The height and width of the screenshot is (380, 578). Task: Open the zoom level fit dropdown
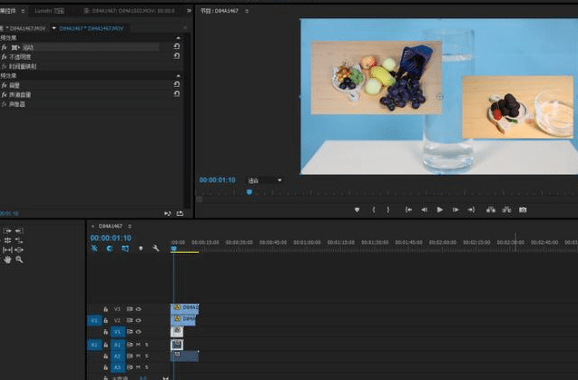click(x=265, y=180)
